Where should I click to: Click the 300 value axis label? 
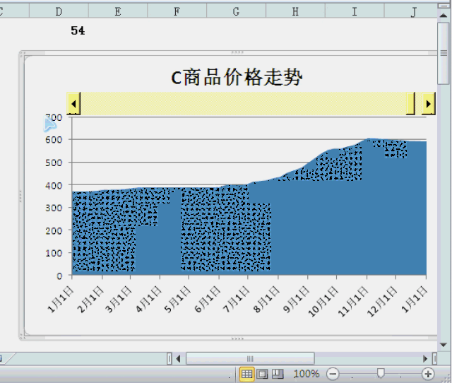tap(54, 208)
